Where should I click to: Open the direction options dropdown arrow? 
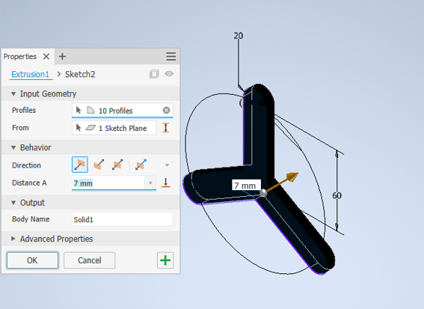pos(167,165)
